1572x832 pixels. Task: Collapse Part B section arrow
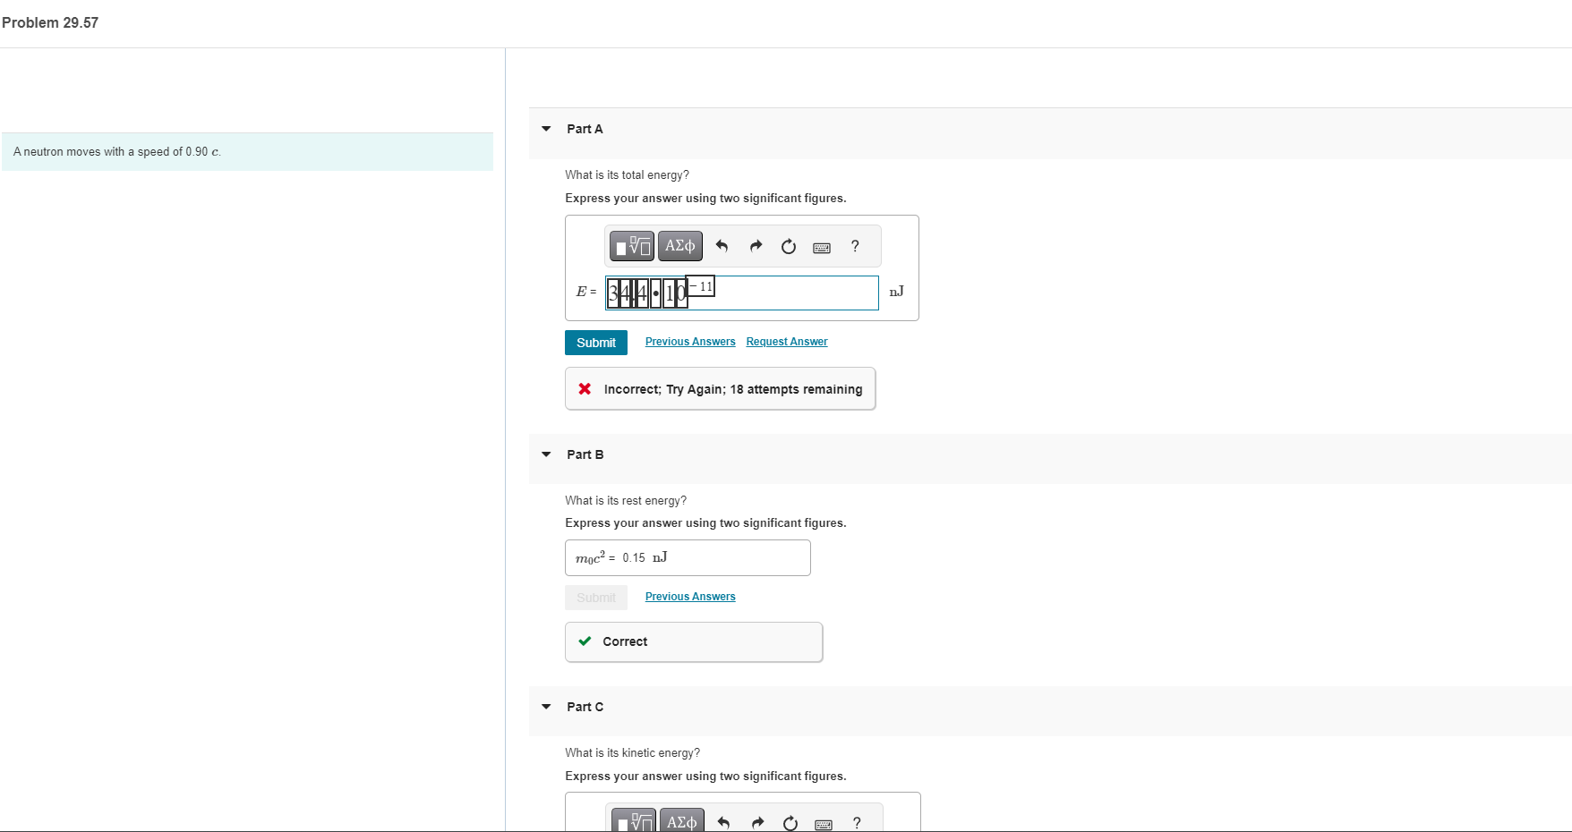546,454
